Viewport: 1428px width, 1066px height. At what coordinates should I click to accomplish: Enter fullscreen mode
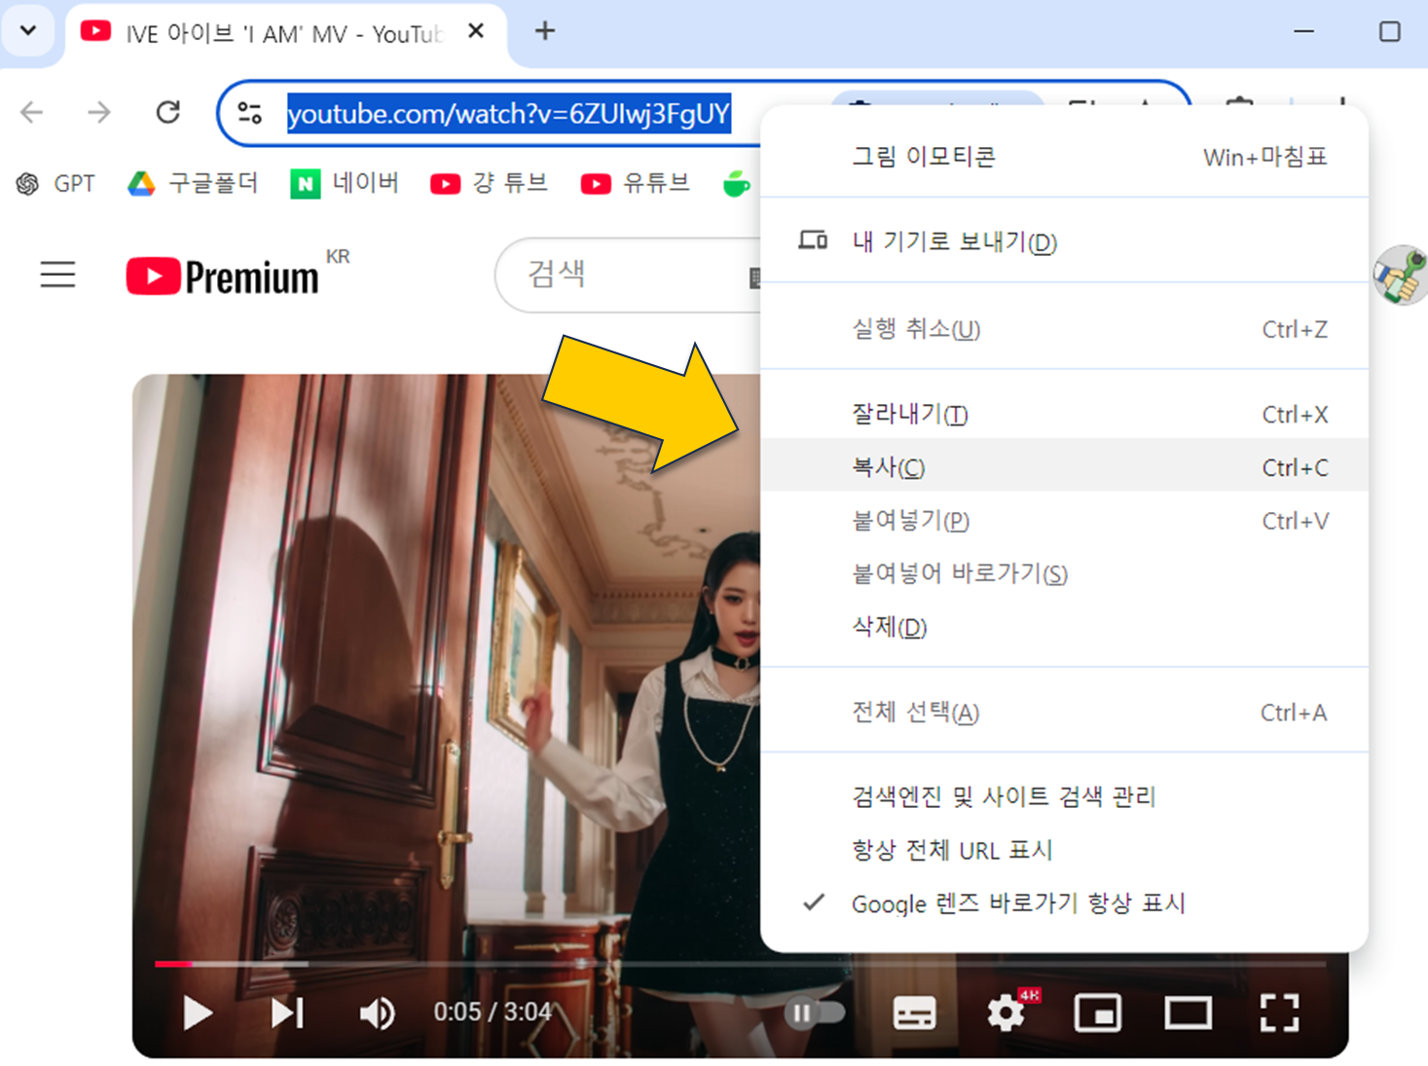(1279, 1012)
